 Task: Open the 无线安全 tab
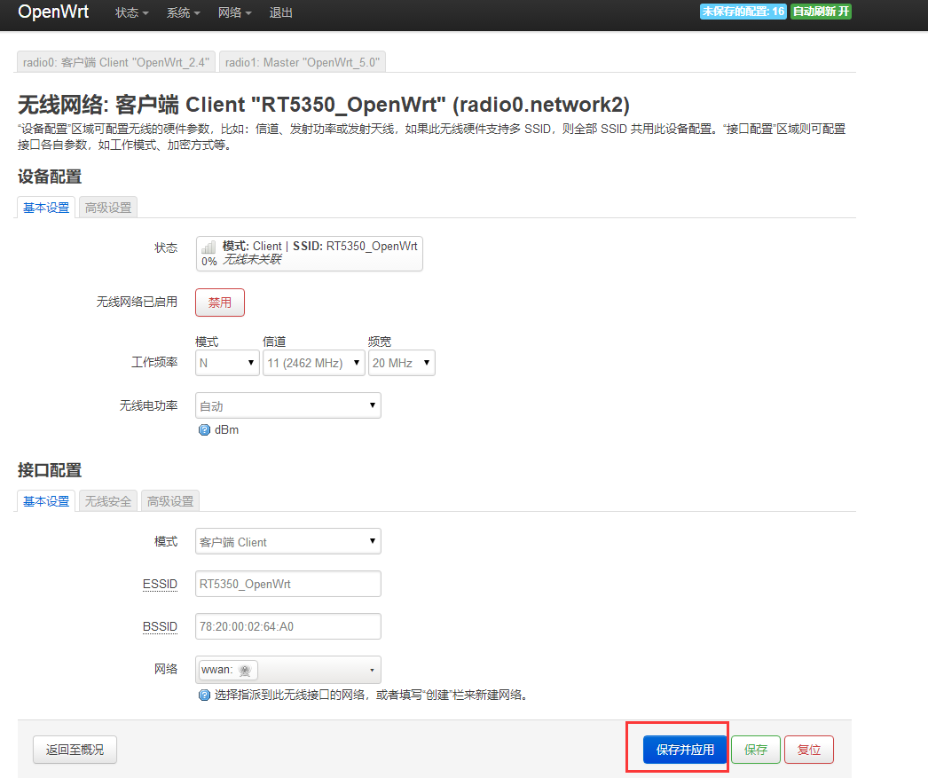[x=107, y=501]
